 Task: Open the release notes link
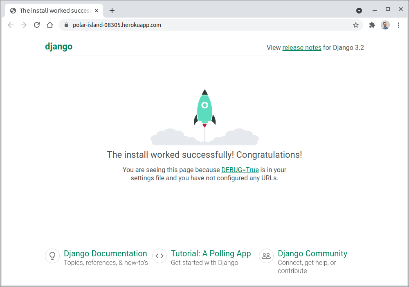click(302, 47)
